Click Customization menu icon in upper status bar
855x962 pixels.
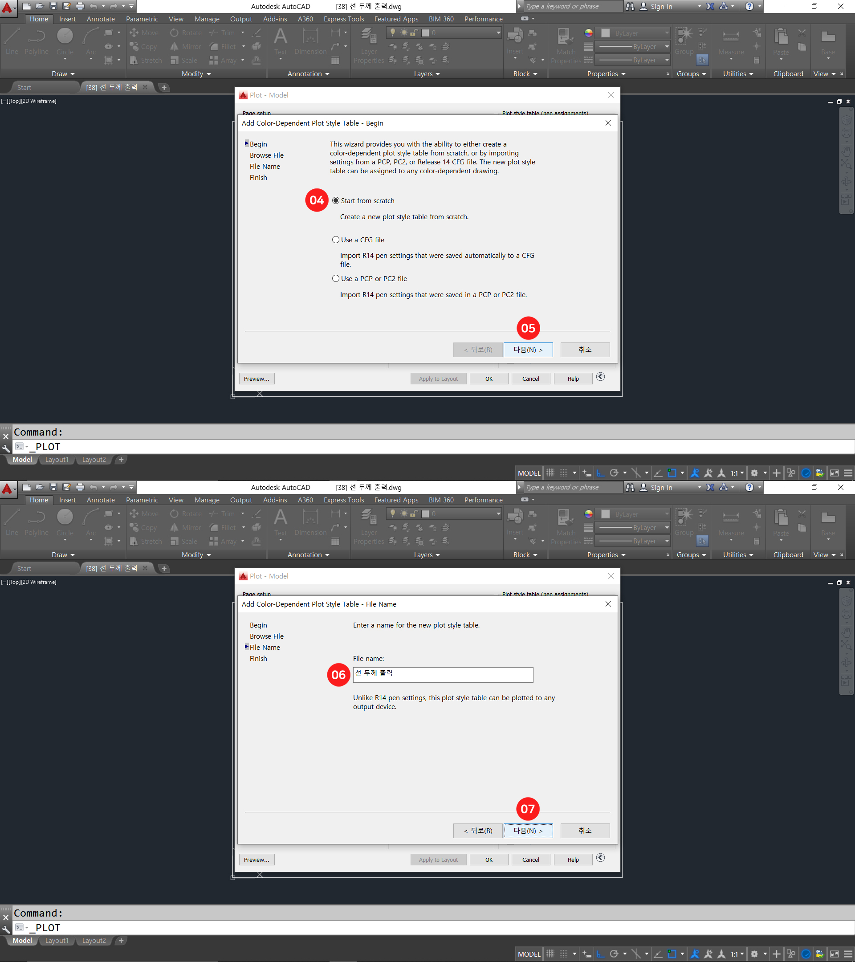[848, 473]
